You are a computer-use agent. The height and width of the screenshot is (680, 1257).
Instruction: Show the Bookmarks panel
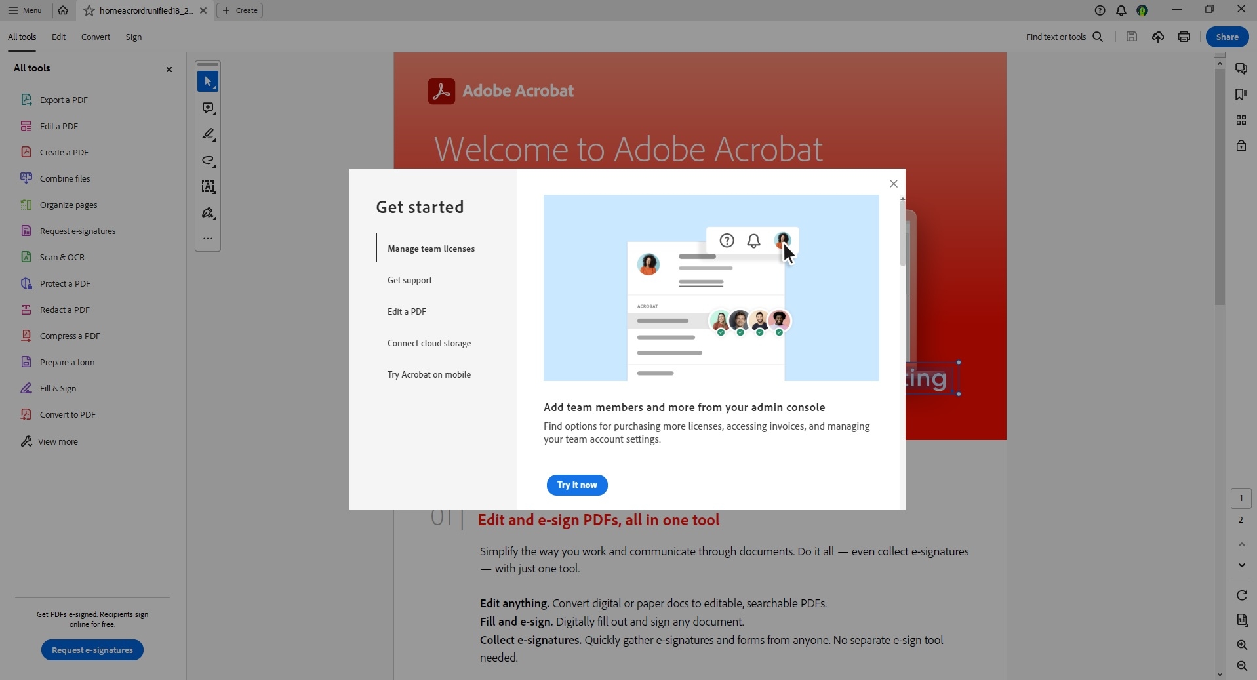pos(1241,94)
